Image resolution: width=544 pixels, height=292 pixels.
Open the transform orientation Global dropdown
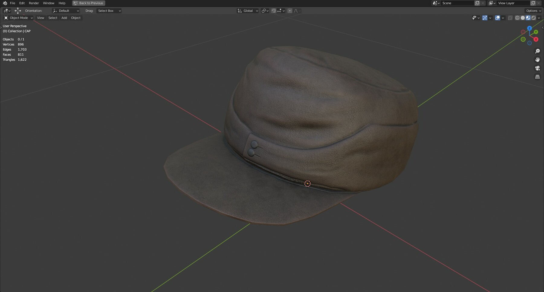(248, 11)
